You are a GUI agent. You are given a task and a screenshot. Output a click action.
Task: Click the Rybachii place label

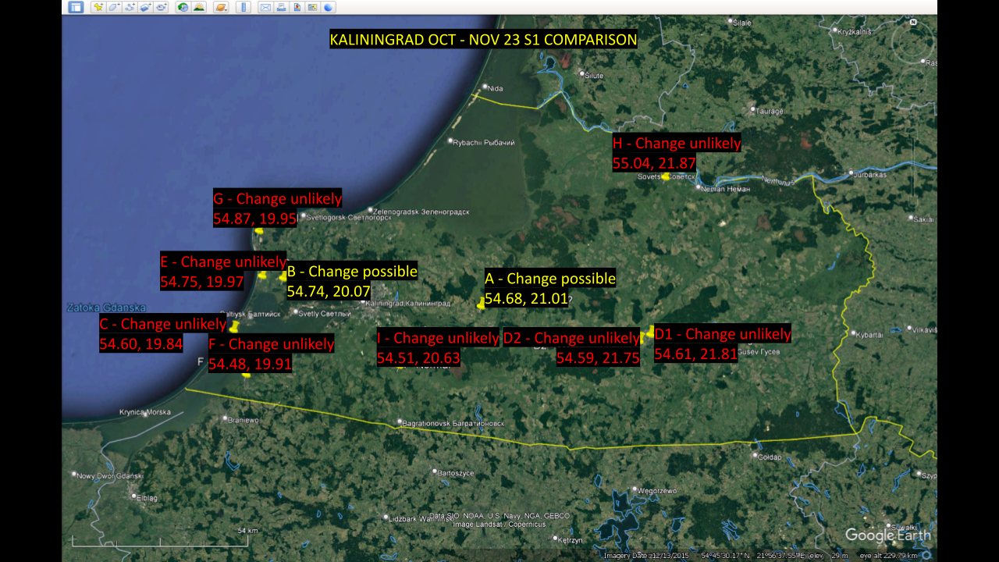(483, 142)
